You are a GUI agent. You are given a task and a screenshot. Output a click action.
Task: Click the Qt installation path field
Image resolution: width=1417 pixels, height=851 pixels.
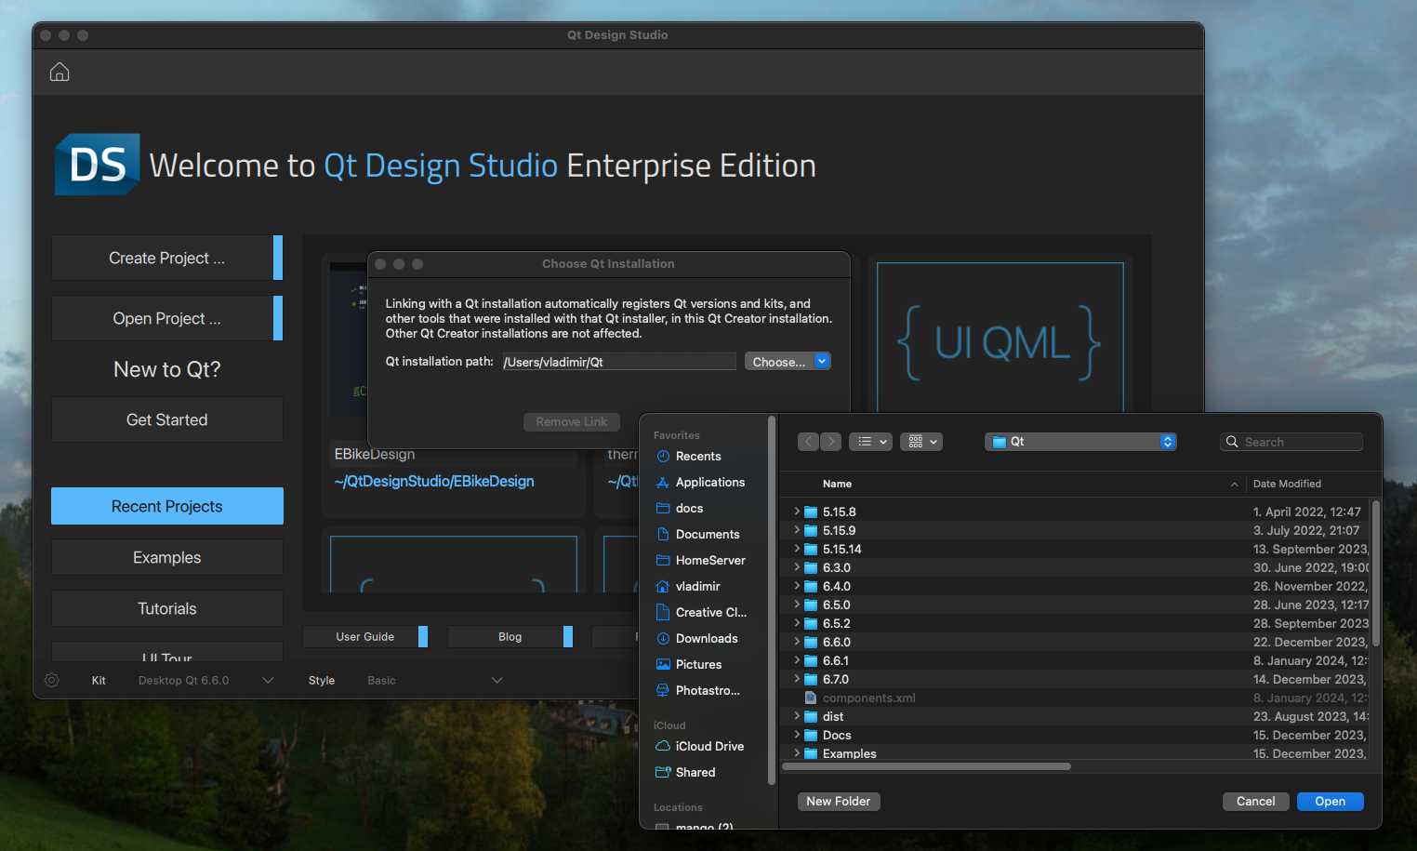[619, 362]
